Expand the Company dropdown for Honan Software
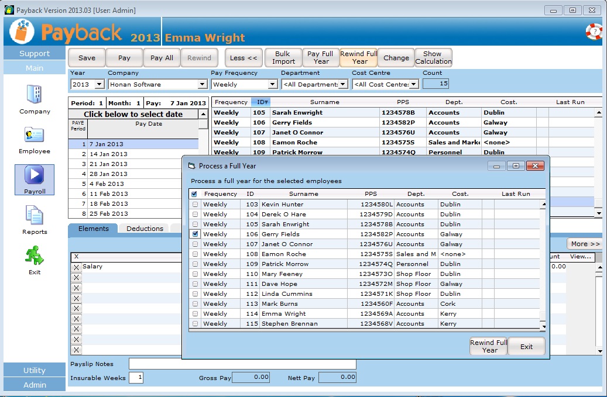Image resolution: width=607 pixels, height=397 pixels. pos(202,85)
